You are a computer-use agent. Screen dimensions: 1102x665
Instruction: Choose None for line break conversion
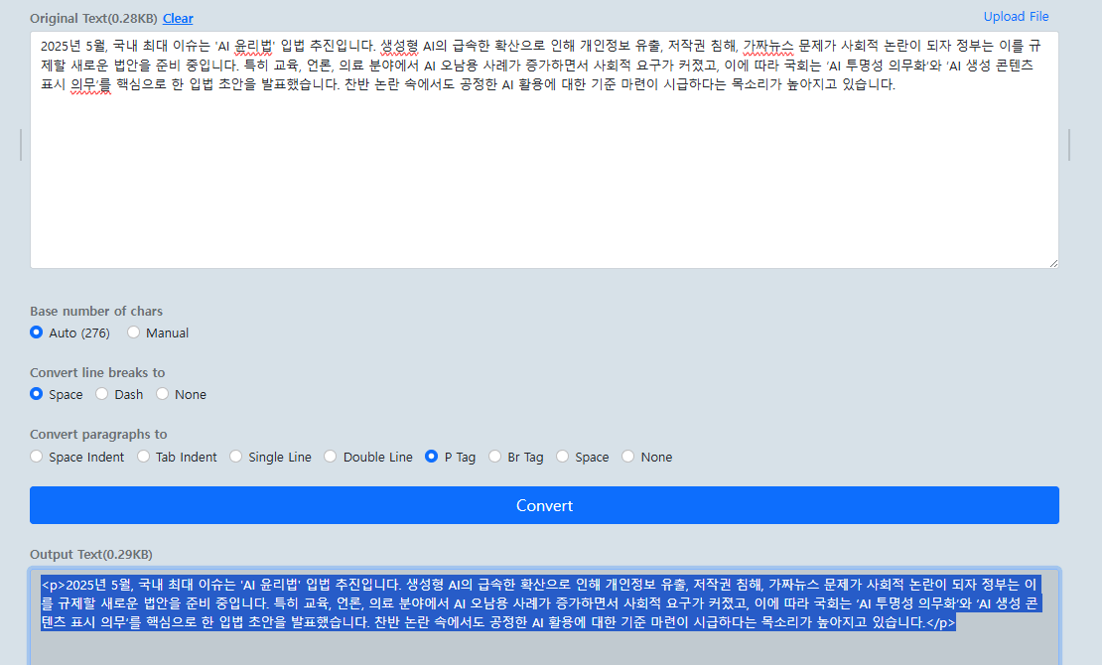click(163, 394)
